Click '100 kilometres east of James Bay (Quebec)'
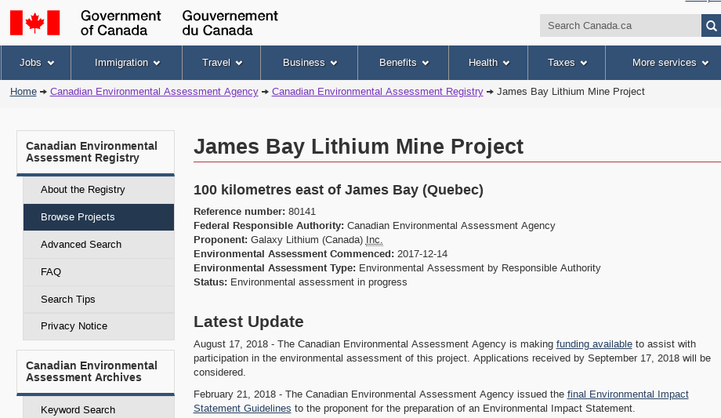 [x=339, y=190]
